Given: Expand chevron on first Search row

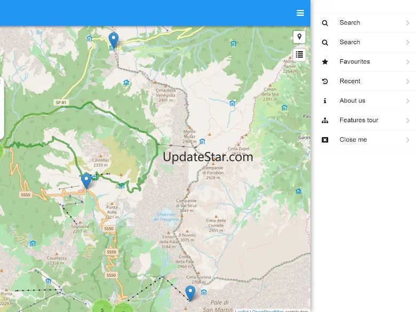Looking at the screenshot, I should click(x=408, y=23).
